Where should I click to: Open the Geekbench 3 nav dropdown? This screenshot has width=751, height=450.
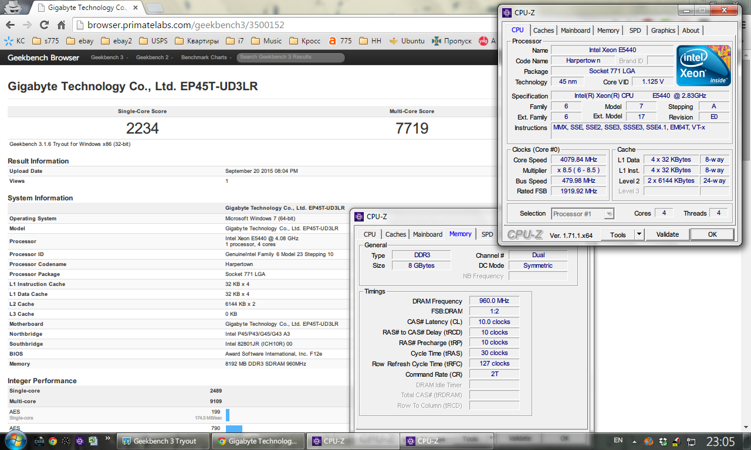coord(109,57)
